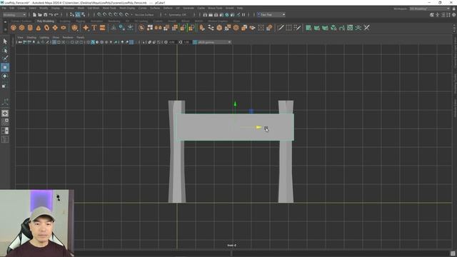The width and height of the screenshot is (457, 257).
Task: Select by object type mode icon
Action: point(78,14)
